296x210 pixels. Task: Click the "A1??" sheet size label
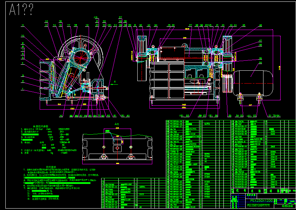point(21,10)
